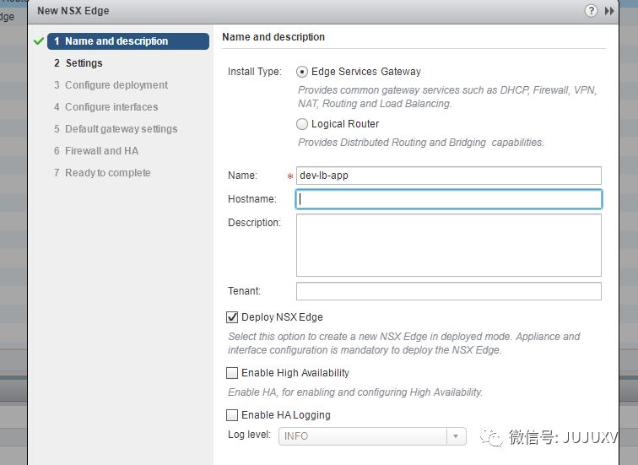Click into the Description text area

pos(449,246)
